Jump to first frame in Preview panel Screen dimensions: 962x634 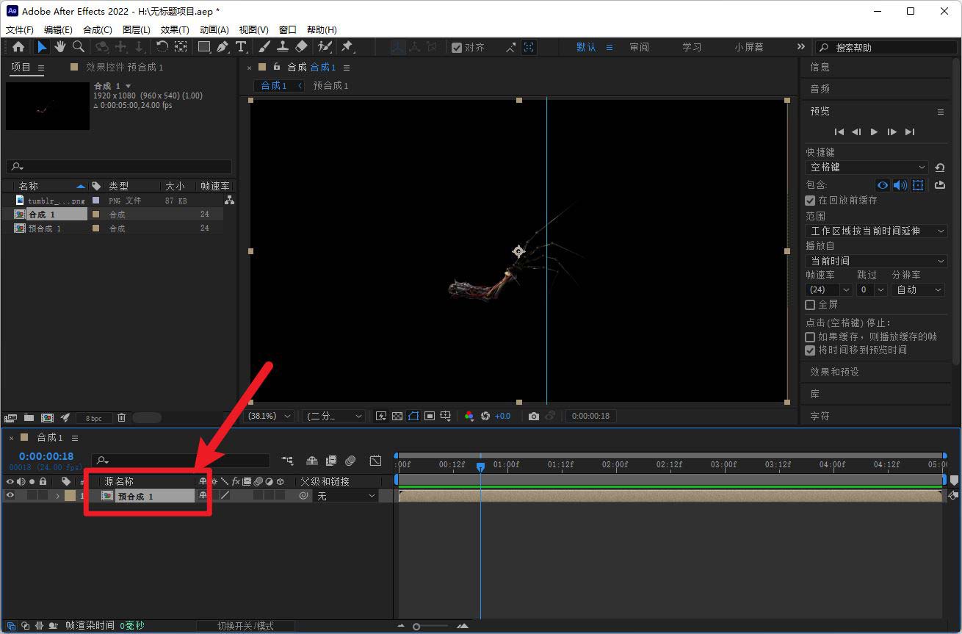click(839, 132)
